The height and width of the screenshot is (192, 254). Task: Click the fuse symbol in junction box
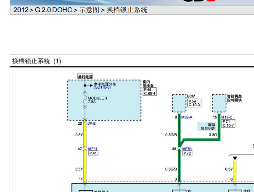(x=85, y=100)
